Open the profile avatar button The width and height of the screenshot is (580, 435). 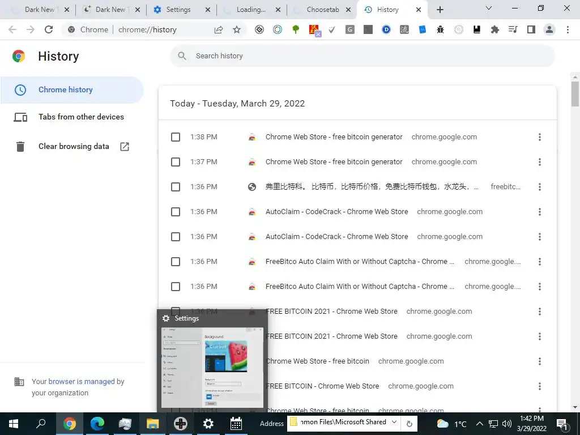coord(549,29)
